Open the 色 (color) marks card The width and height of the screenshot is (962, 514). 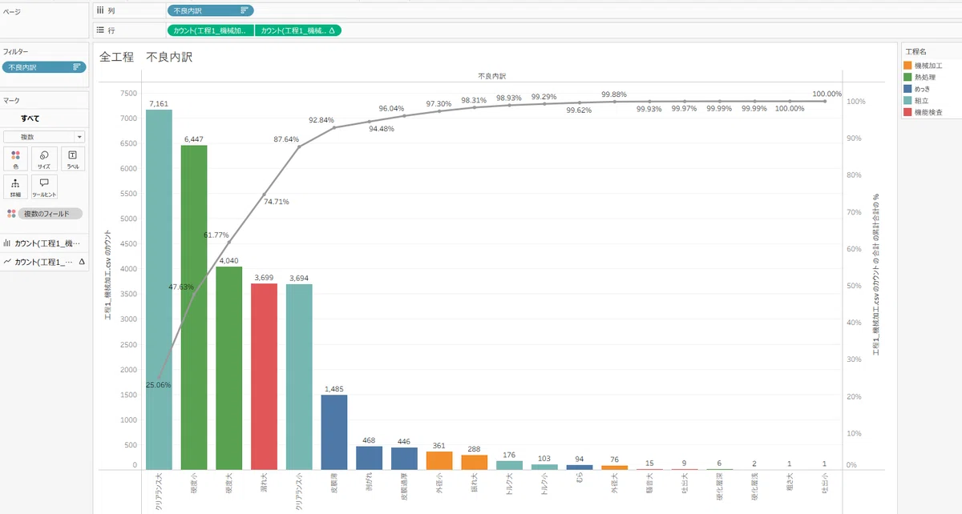click(15, 159)
